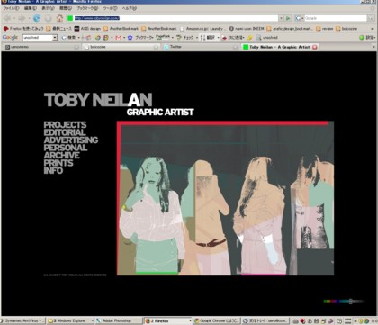Click the highlighter icon on Google Toolbar
378x325 pixels.
[x=249, y=38]
